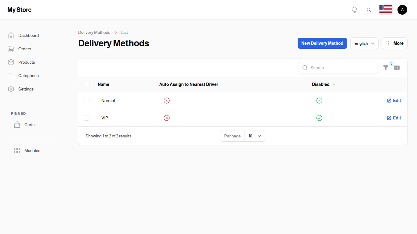Viewport: 417px width, 234px height.
Task: Open the Settings section
Action: click(x=26, y=89)
